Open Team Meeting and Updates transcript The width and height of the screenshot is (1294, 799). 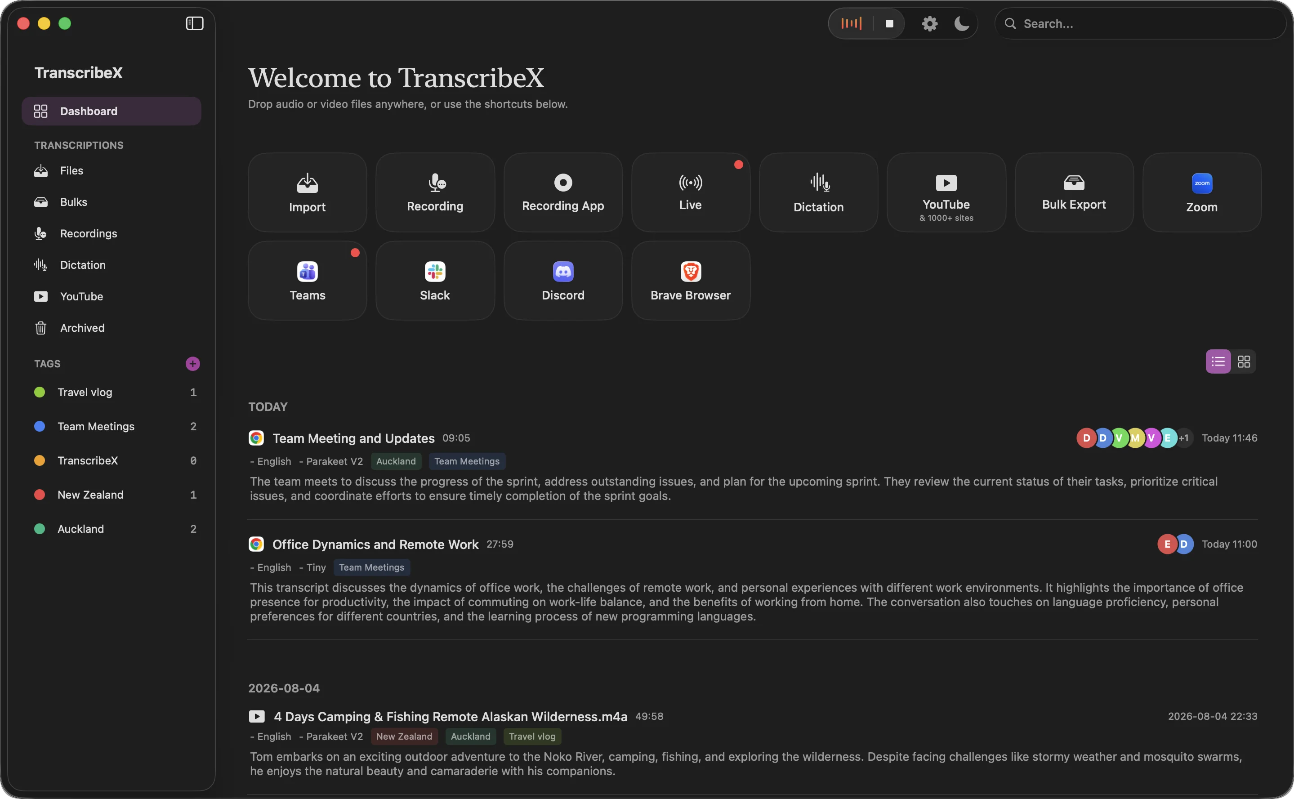(353, 438)
